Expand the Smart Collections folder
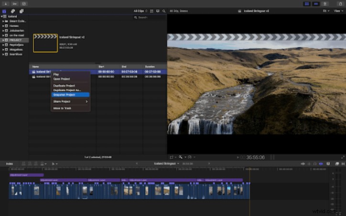The height and width of the screenshot is (216, 346). click(3, 21)
